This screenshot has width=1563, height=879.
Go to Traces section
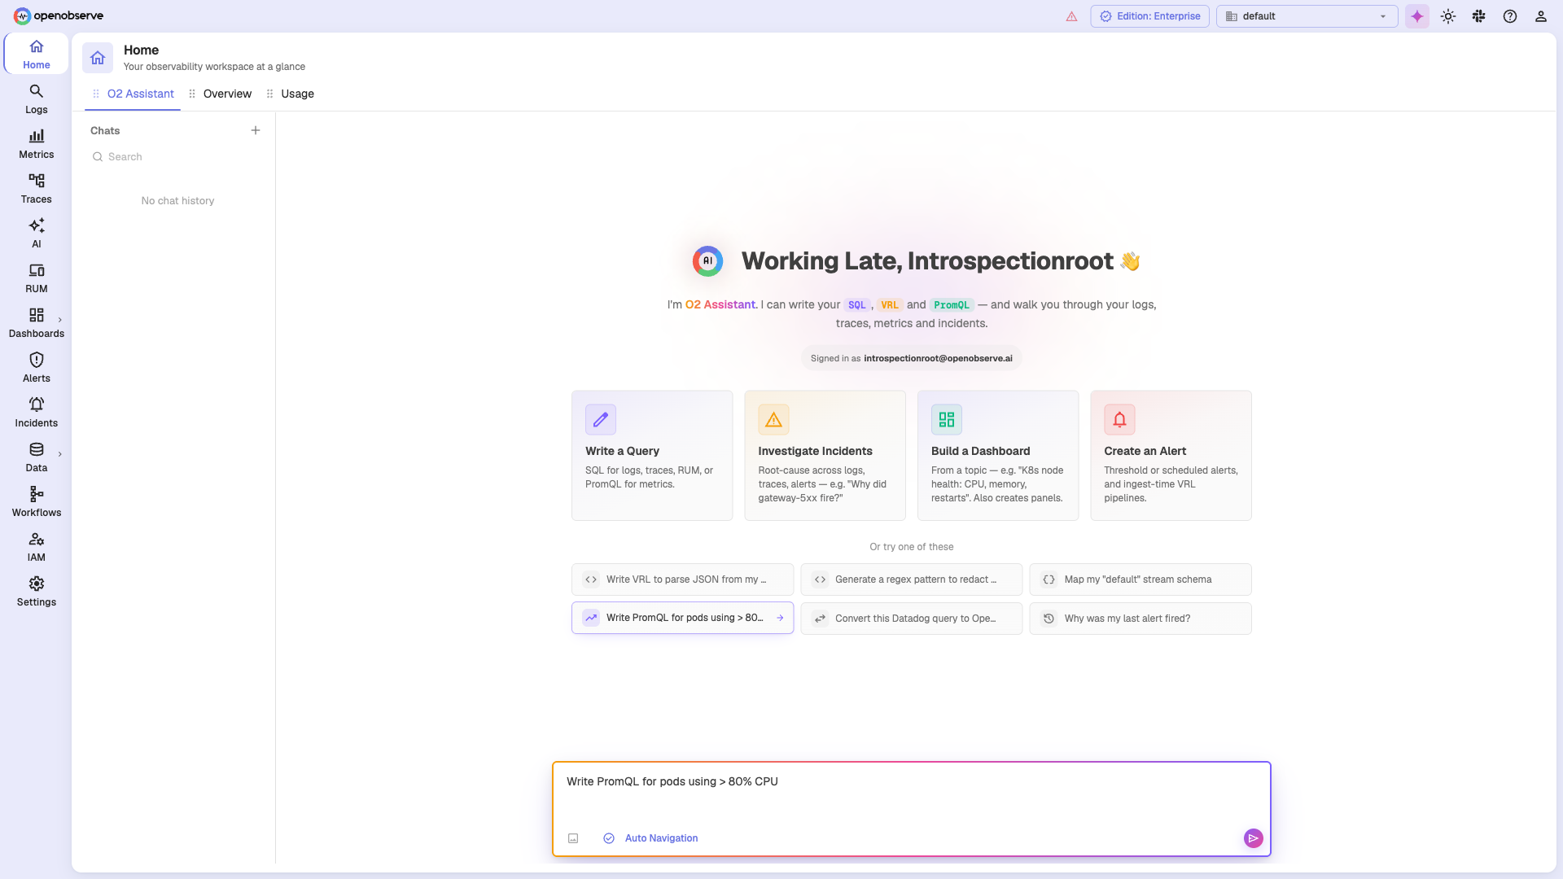tap(36, 189)
